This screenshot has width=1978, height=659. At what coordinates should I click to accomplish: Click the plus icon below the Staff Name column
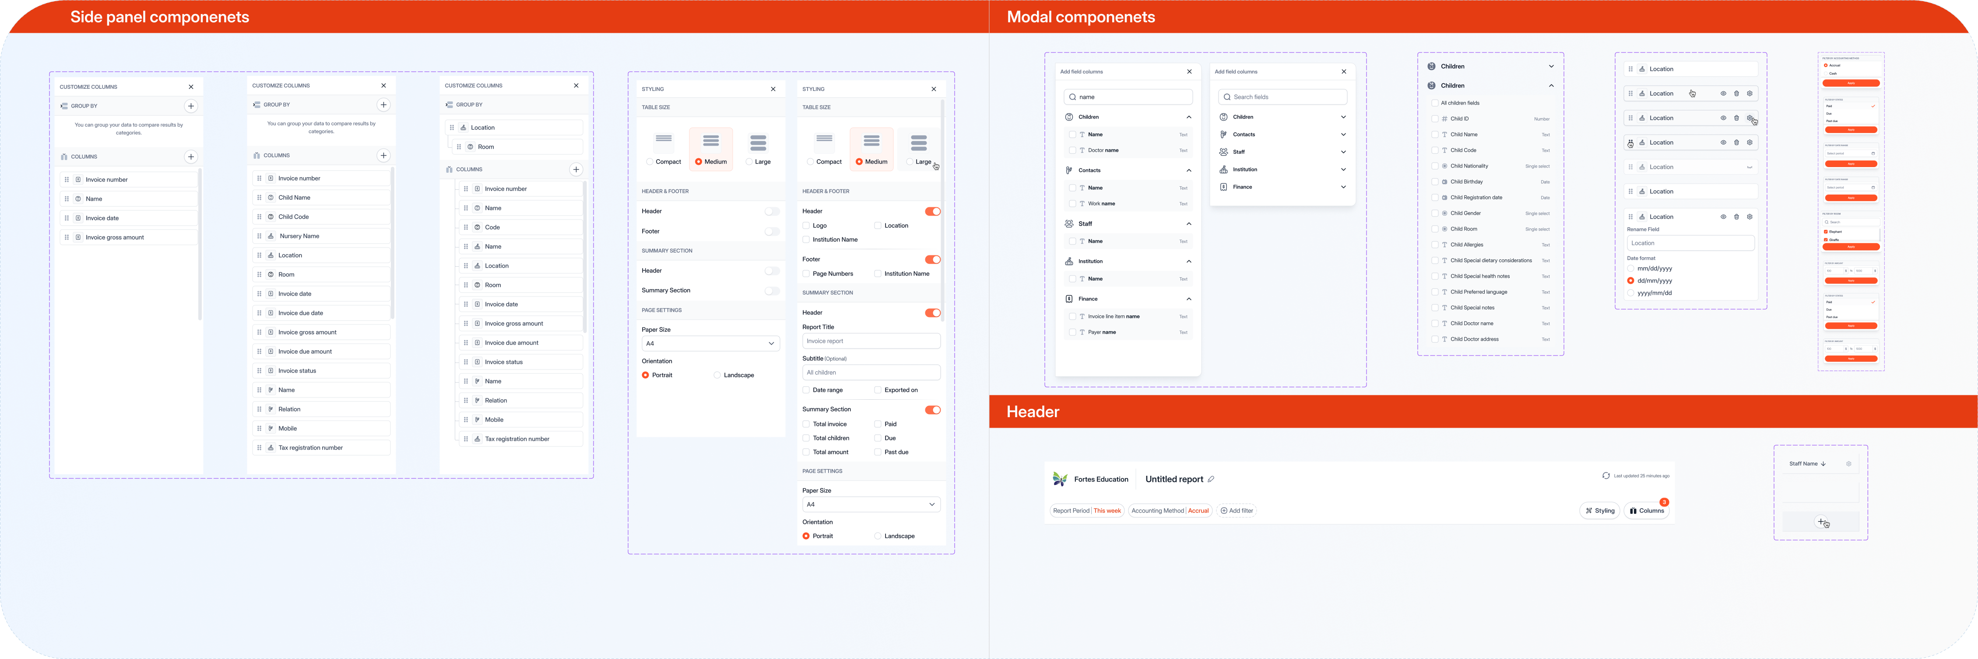[x=1820, y=522]
